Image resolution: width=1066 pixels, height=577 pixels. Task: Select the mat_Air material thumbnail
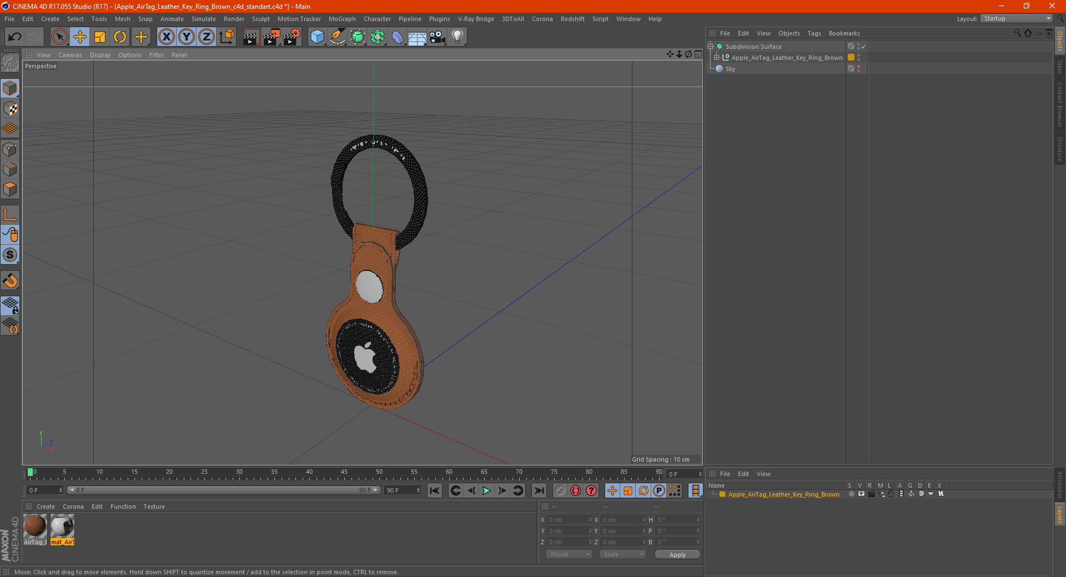(62, 530)
